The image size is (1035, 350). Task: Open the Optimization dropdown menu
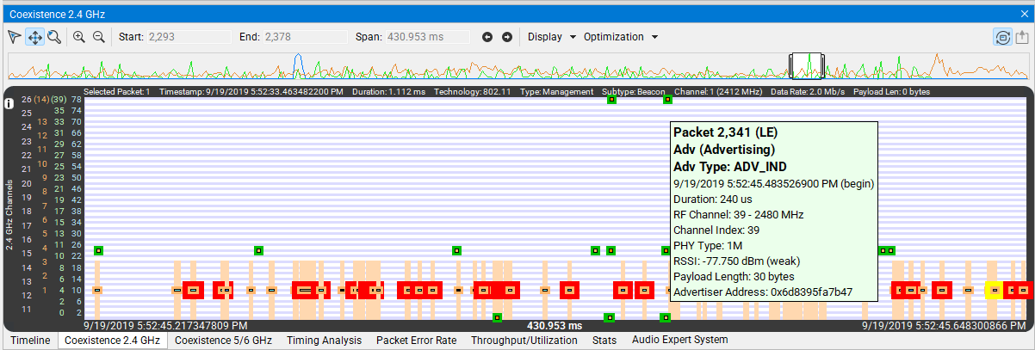[621, 37]
